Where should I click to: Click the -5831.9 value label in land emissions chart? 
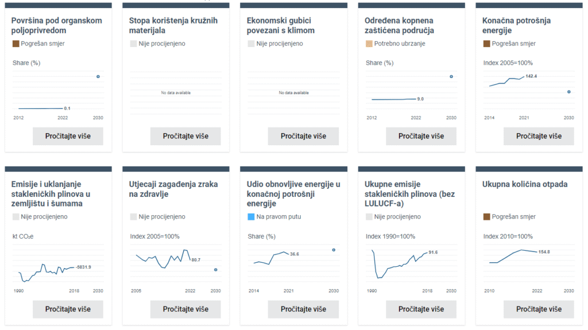pos(83,267)
